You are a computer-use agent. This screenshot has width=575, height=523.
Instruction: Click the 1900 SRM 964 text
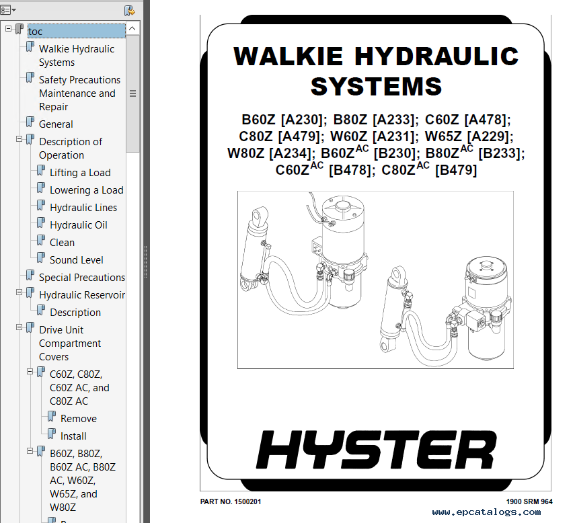[529, 501]
